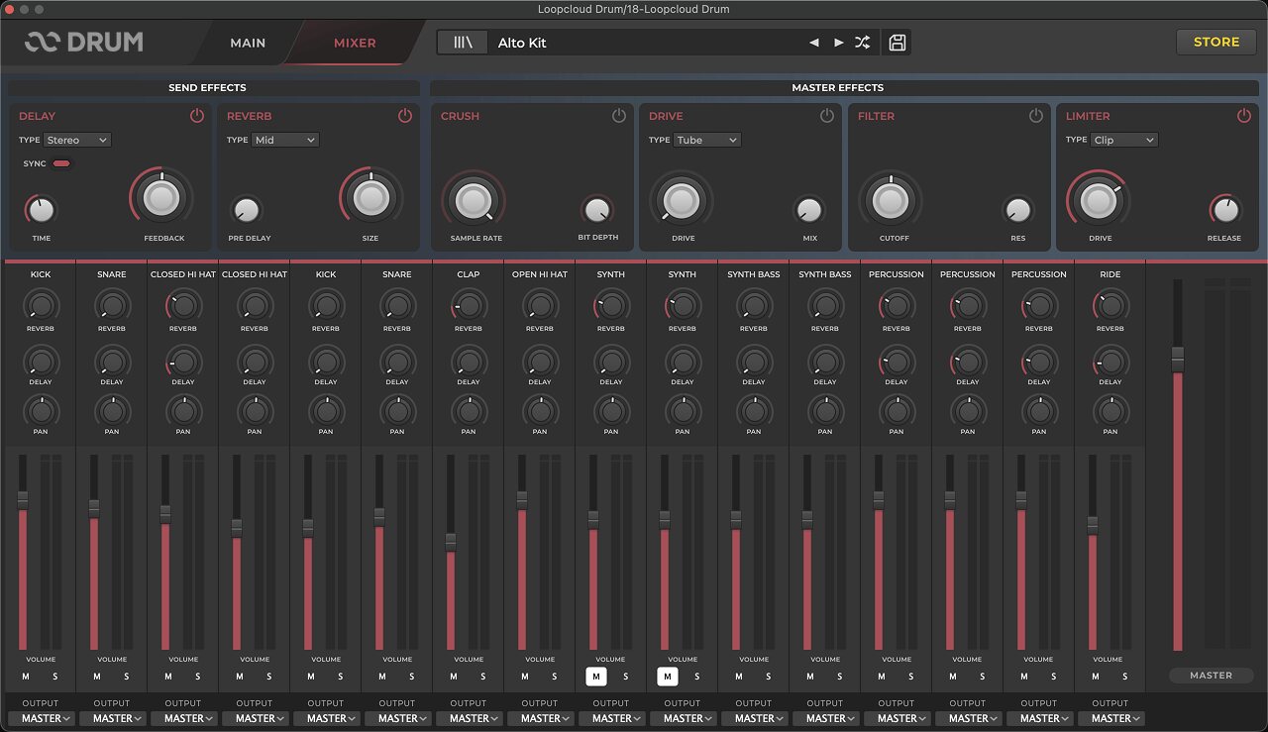The image size is (1268, 732).
Task: Enable the Drive effect power button
Action: point(827,116)
